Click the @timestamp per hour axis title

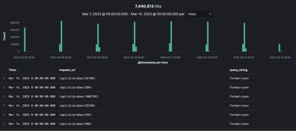coord(153,63)
